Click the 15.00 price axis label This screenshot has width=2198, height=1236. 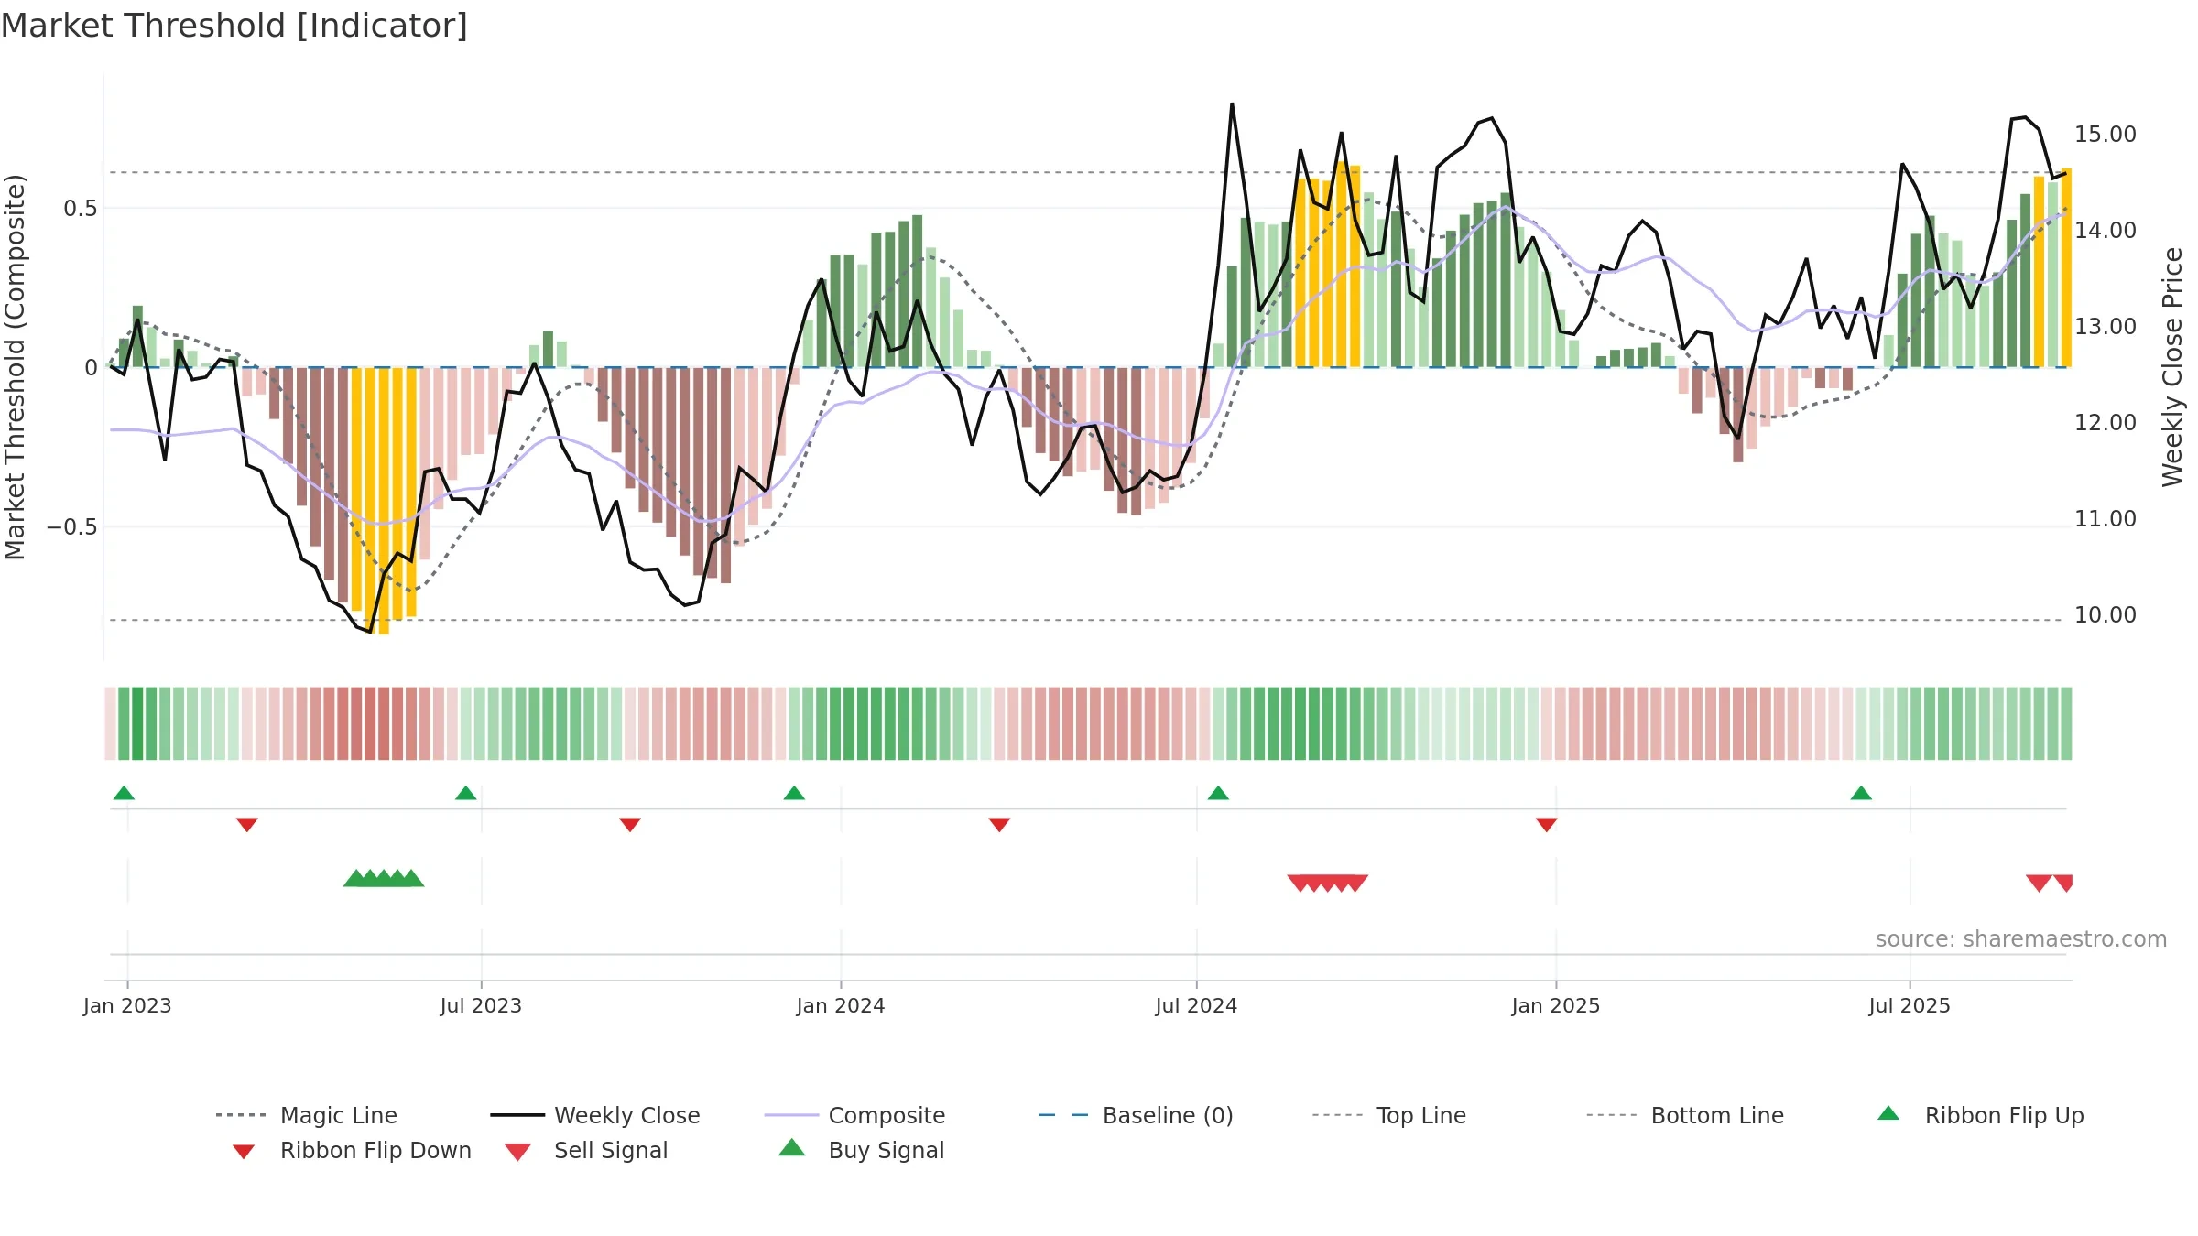point(2106,135)
